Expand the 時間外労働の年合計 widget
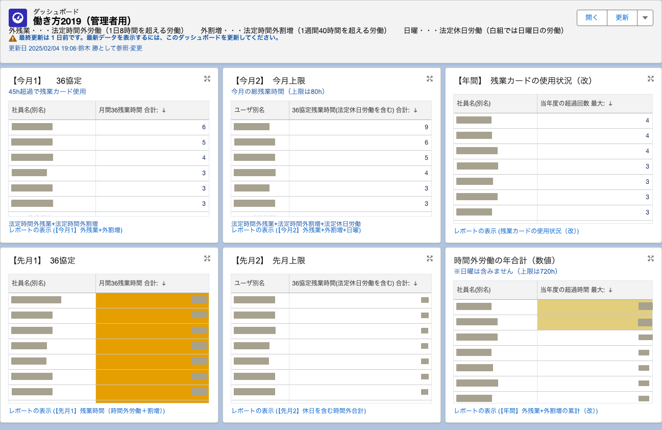Image resolution: width=662 pixels, height=430 pixels. 651,258
